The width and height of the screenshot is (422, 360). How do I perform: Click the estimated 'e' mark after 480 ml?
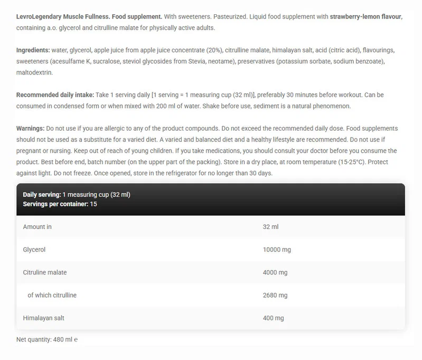point(76,340)
